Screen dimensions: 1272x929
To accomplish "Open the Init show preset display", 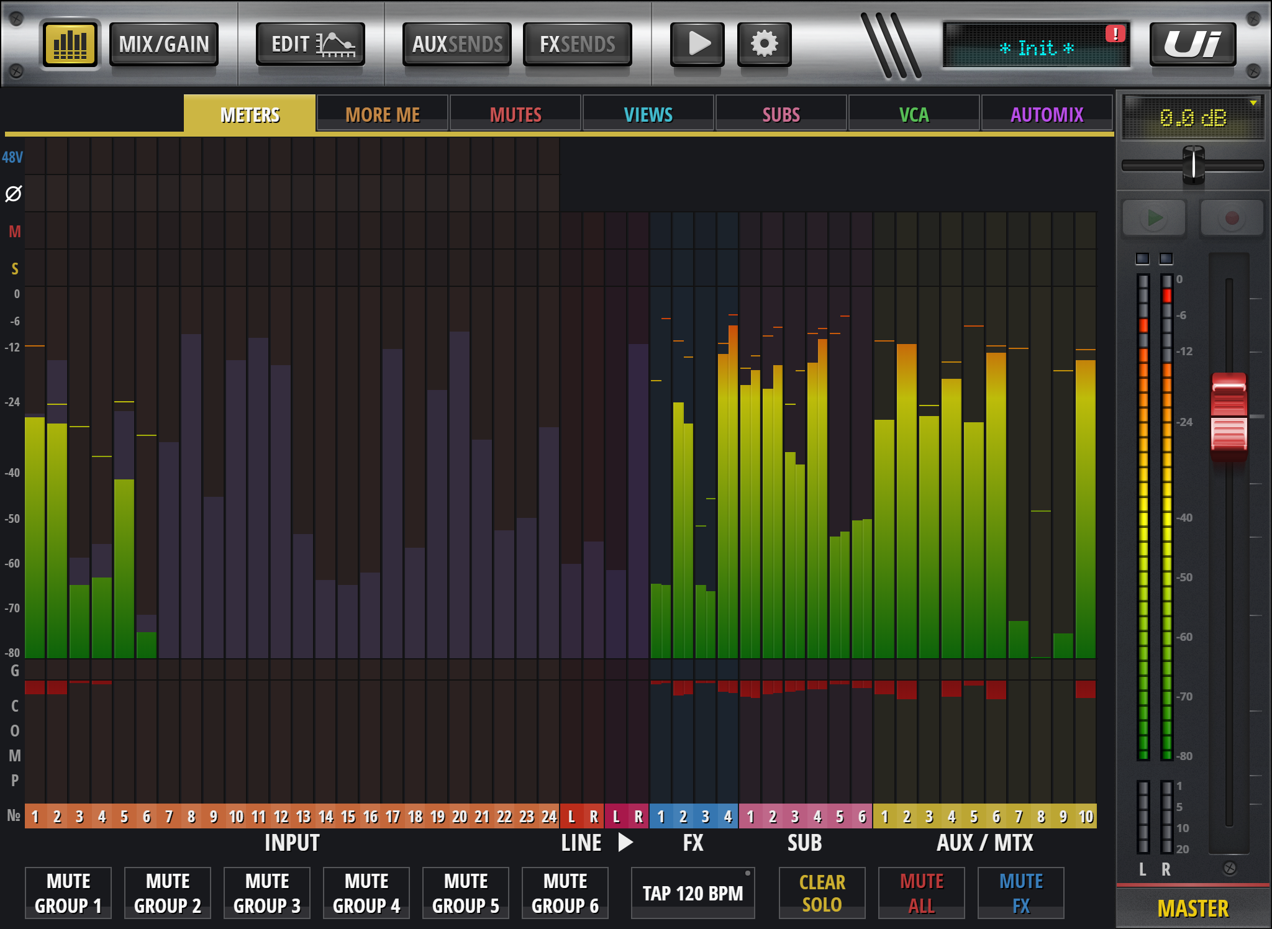I will pos(1036,47).
